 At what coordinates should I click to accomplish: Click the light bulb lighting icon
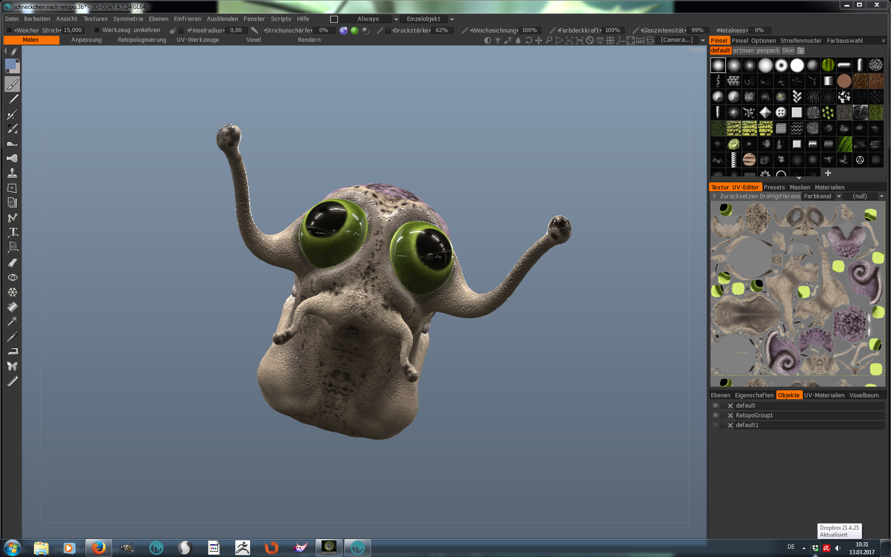point(497,40)
